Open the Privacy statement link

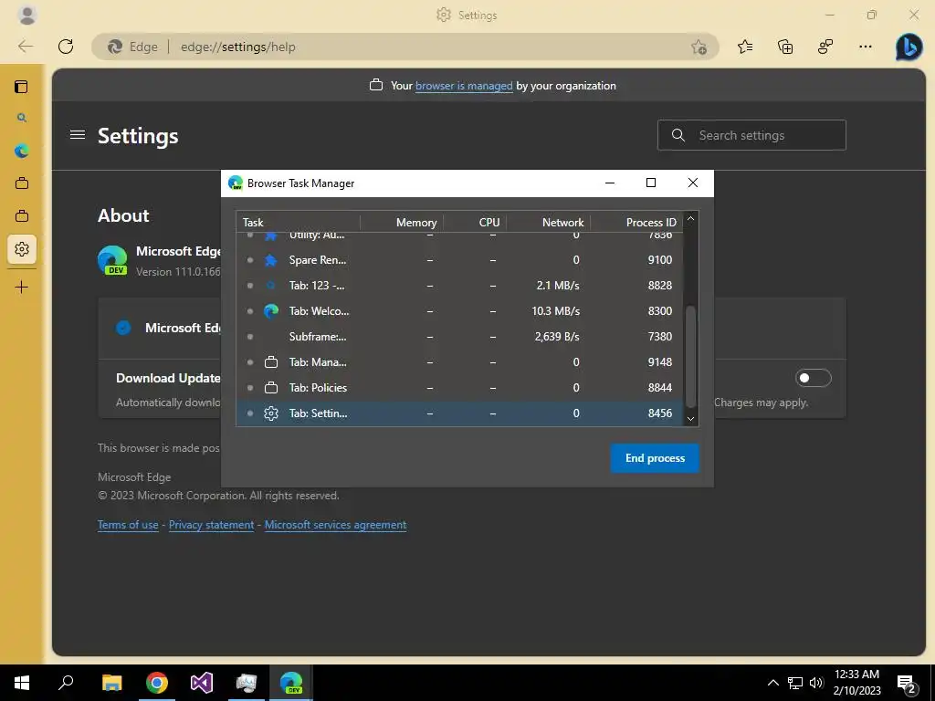click(211, 525)
